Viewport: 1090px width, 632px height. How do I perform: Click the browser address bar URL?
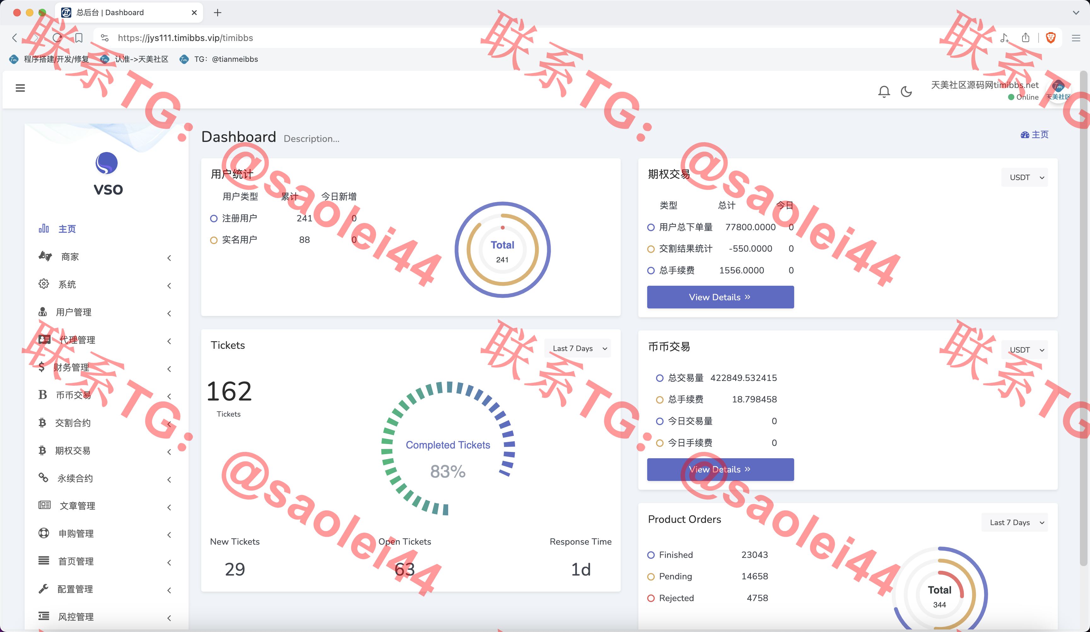[x=185, y=38]
